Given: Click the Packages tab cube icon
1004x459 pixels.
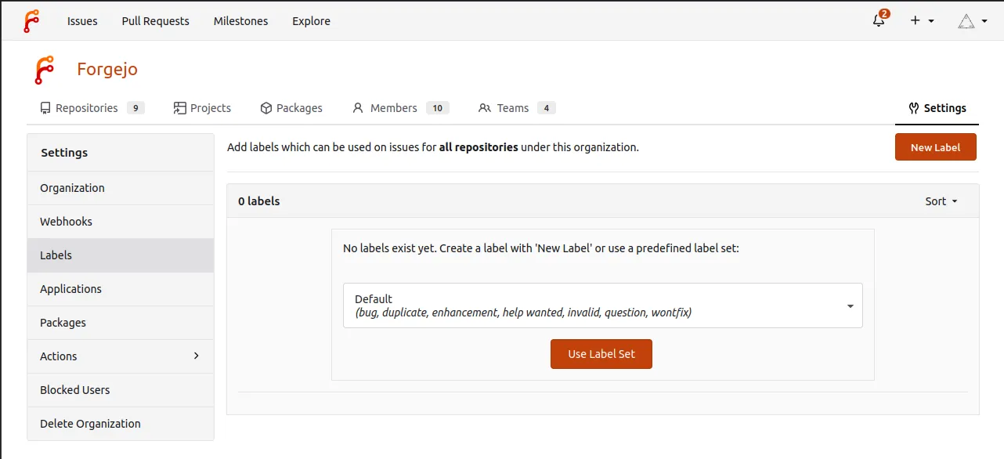Looking at the screenshot, I should pyautogui.click(x=266, y=108).
